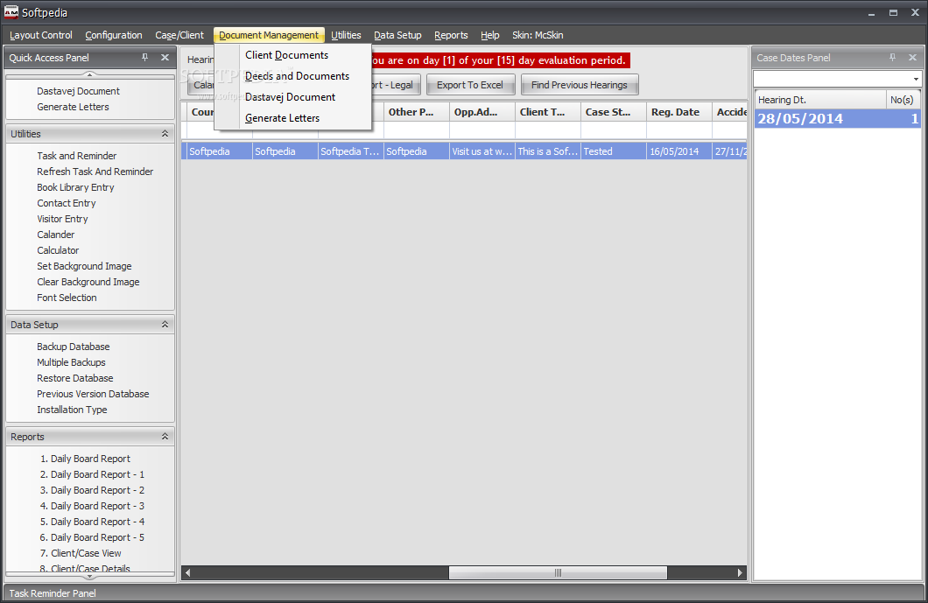Close the Case Dates Panel
The width and height of the screenshot is (928, 603).
tap(912, 58)
